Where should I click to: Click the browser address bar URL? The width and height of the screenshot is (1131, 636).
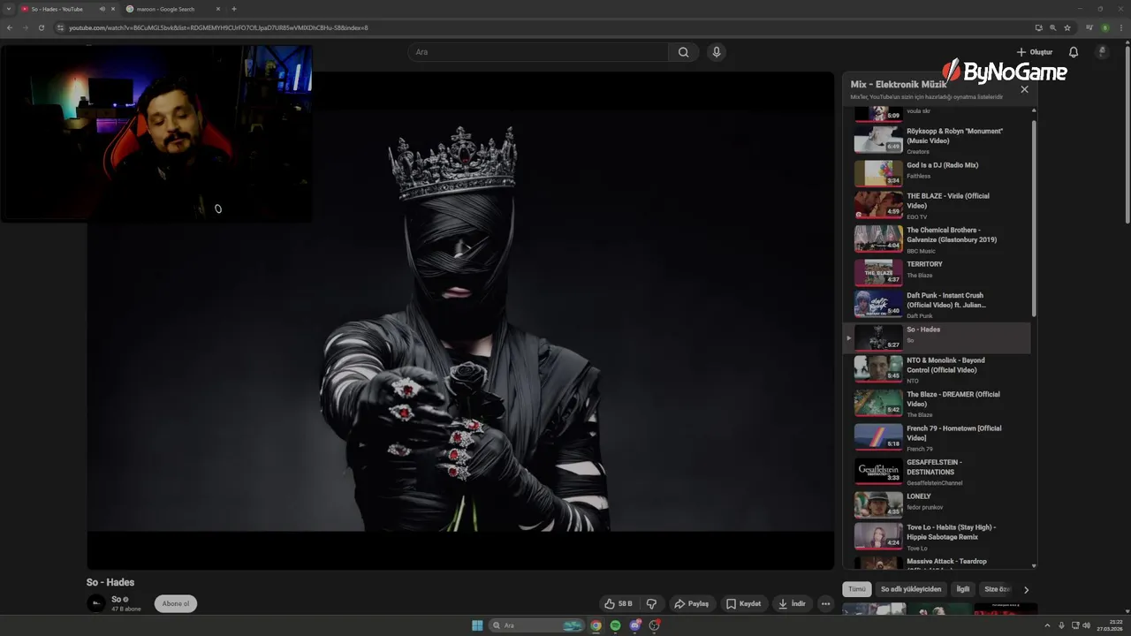tap(218, 27)
